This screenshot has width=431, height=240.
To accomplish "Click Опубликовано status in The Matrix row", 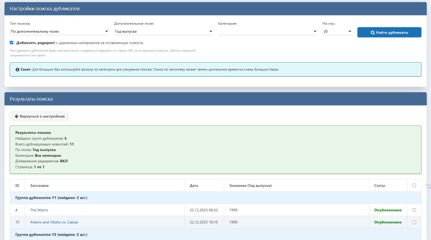I will 388,210.
